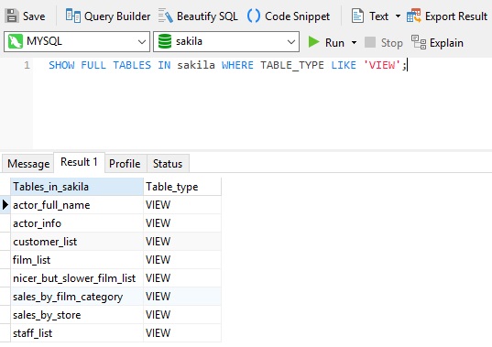Open the Run button dropdown arrow
This screenshot has width=492, height=347.
tap(354, 42)
